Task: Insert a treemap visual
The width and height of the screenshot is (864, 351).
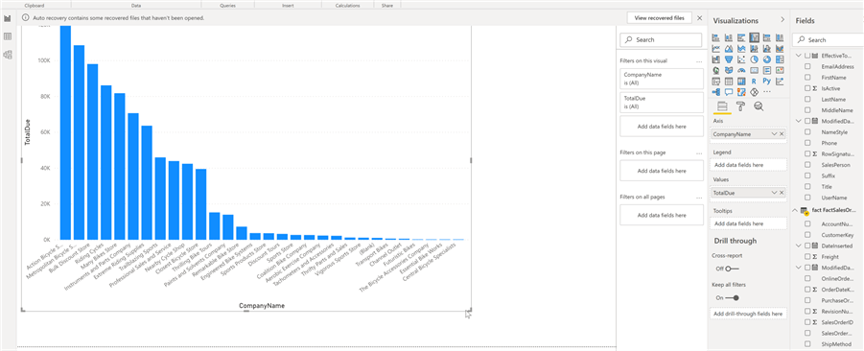Action: click(780, 58)
